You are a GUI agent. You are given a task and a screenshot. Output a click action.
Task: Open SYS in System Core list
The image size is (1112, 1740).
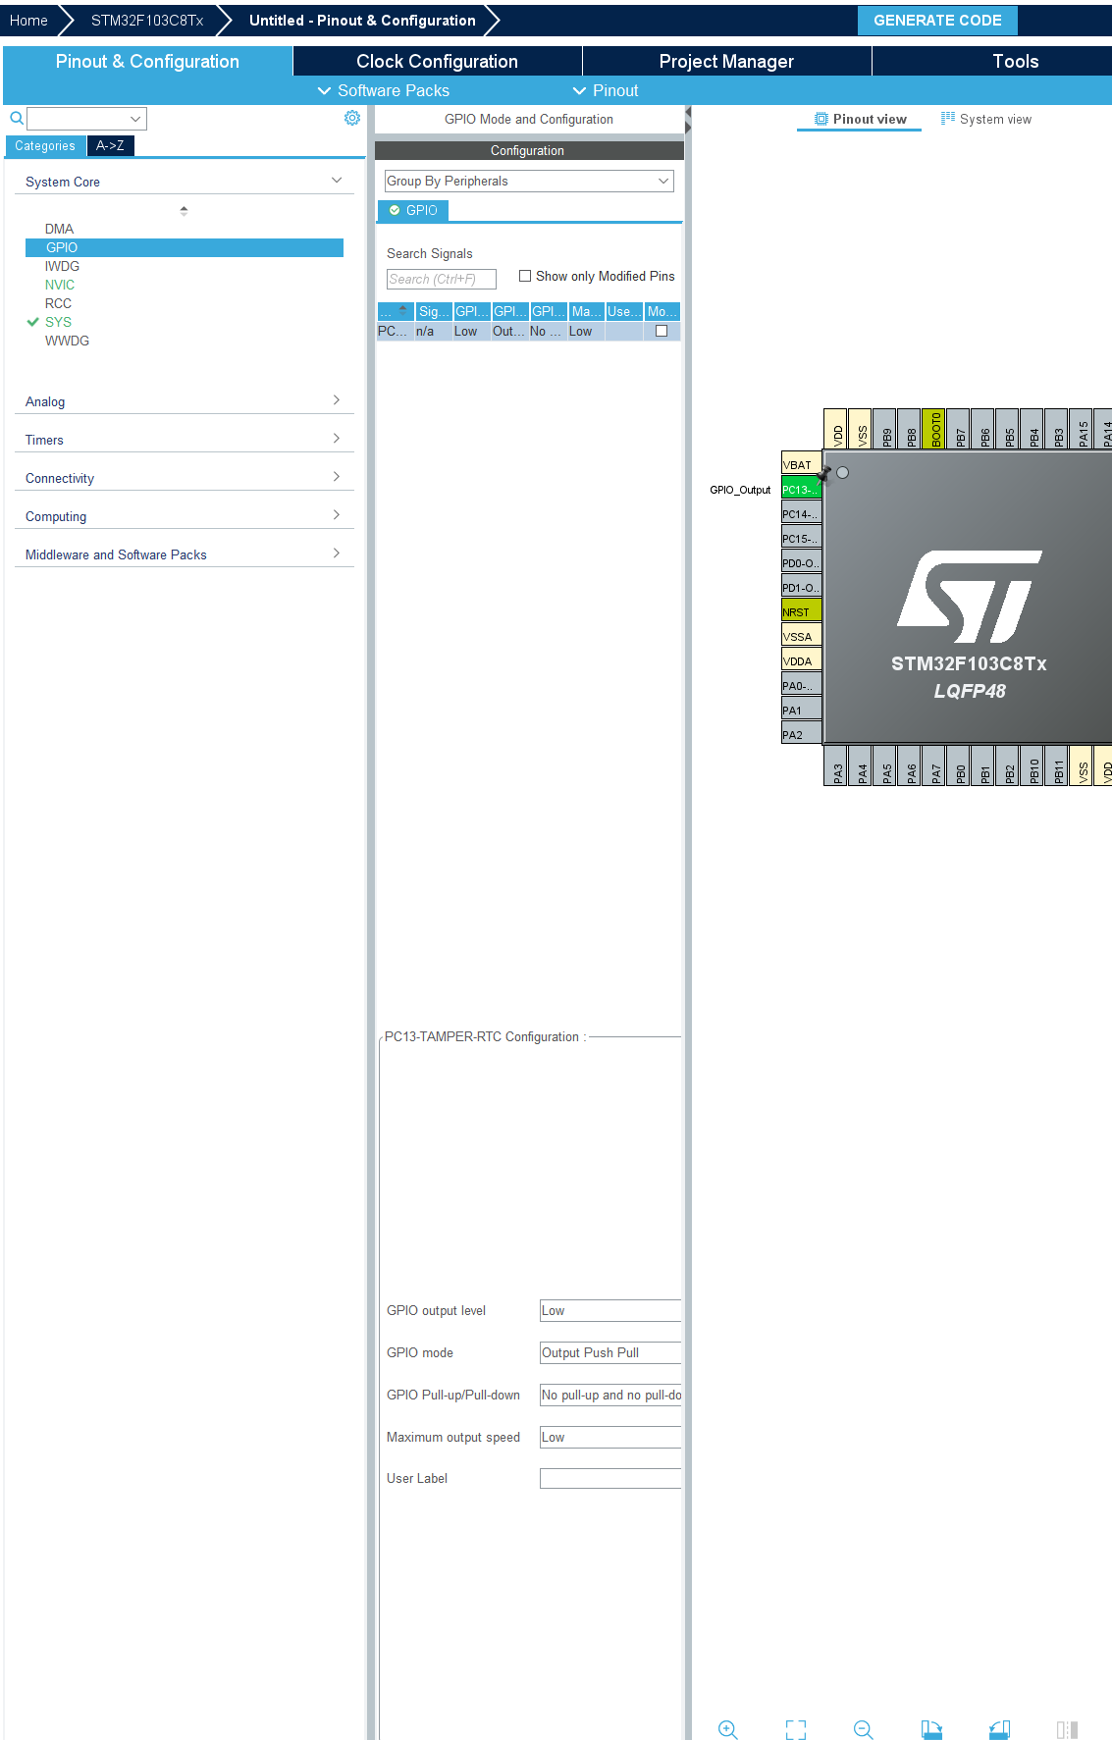[x=58, y=322]
